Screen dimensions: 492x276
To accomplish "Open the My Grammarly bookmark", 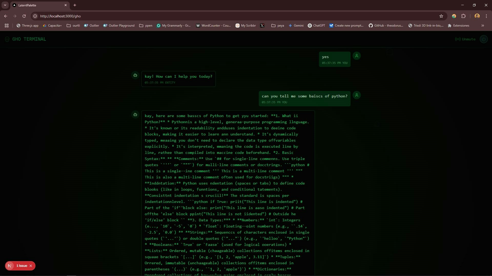I will click(174, 26).
